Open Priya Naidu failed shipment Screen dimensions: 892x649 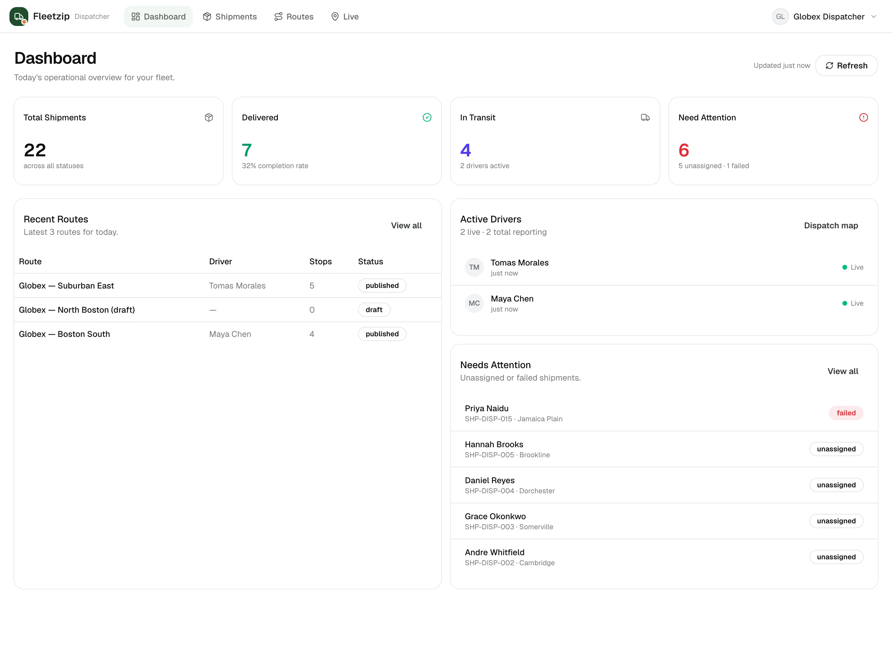pos(664,413)
